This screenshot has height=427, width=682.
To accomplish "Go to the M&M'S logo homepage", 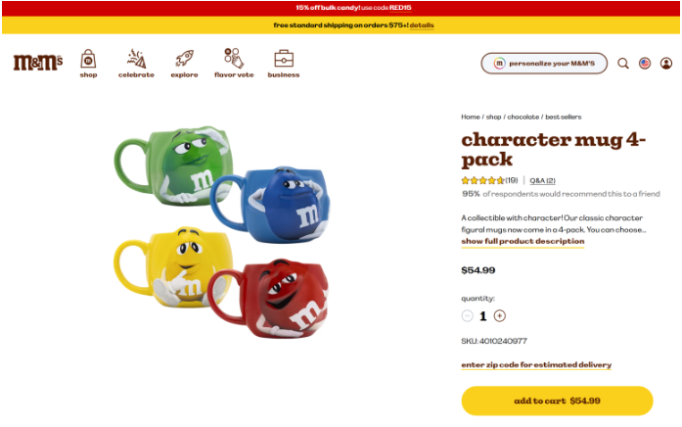I will point(38,63).
